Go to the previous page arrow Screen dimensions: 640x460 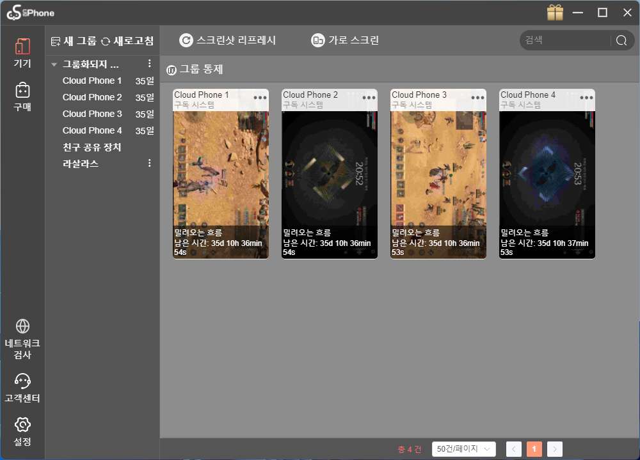pyautogui.click(x=513, y=449)
